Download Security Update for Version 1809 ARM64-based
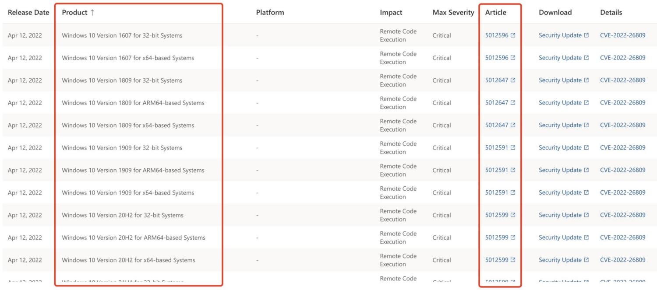The image size is (657, 290). 564,103
